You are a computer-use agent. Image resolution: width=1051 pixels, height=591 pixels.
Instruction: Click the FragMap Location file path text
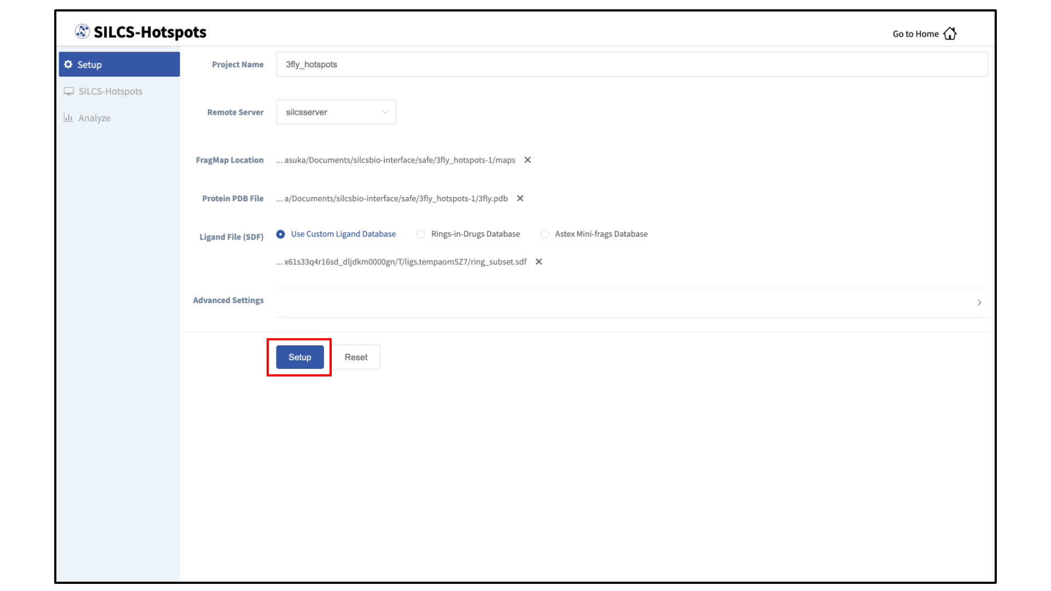[x=396, y=160]
